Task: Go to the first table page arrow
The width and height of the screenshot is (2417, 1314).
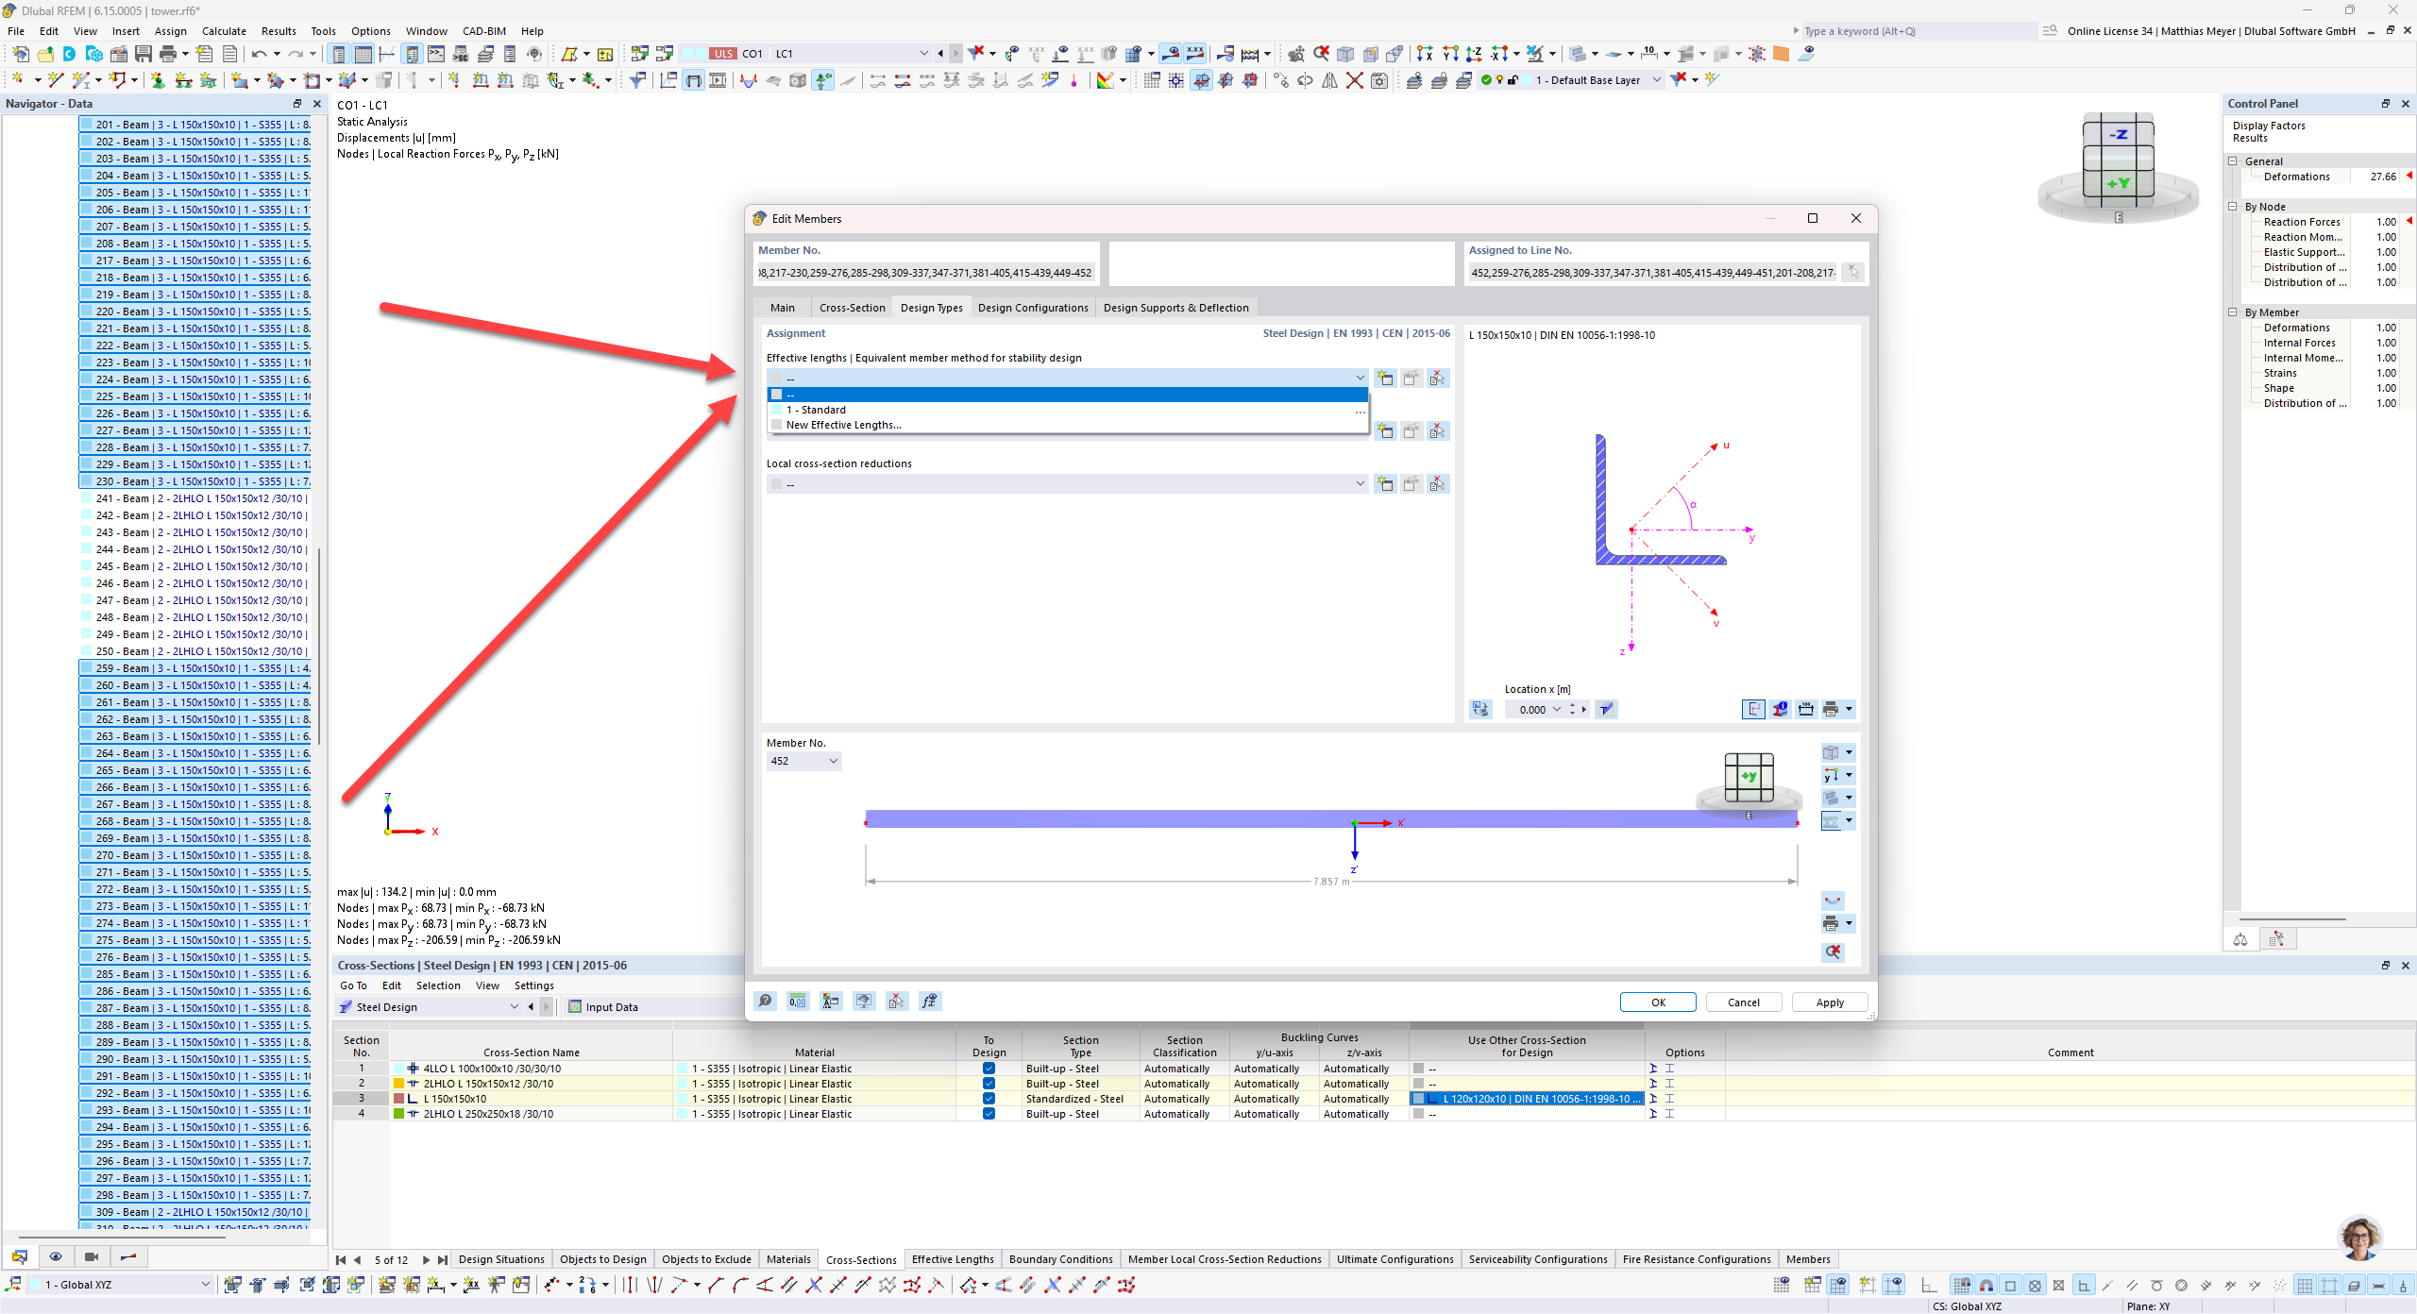Action: tap(341, 1259)
